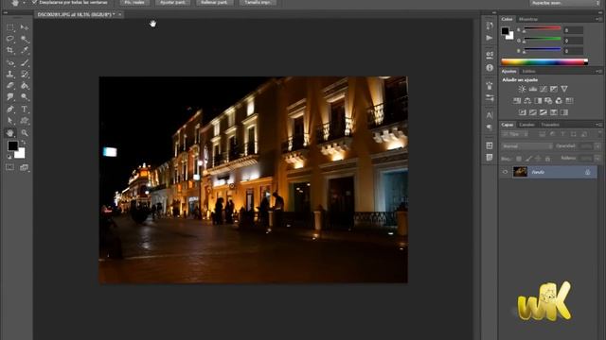The image size is (606, 340).
Task: Select the History Brush tool
Action: (x=25, y=74)
